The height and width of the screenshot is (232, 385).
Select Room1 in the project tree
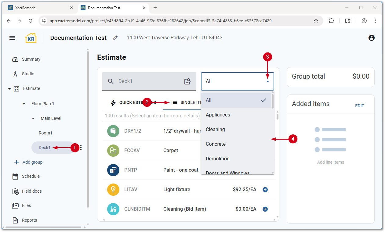pyautogui.click(x=45, y=133)
